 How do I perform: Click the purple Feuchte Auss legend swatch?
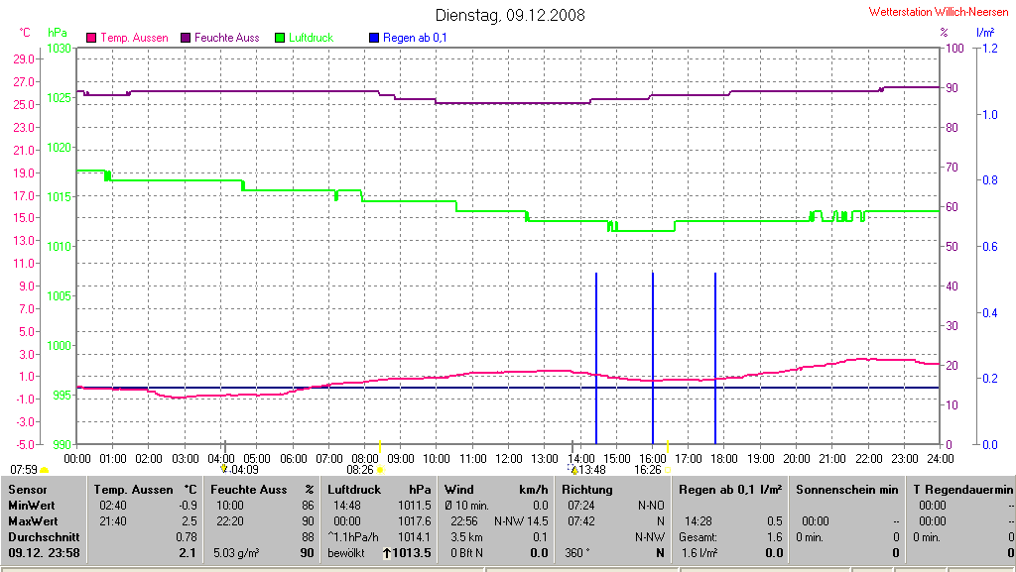(x=186, y=39)
